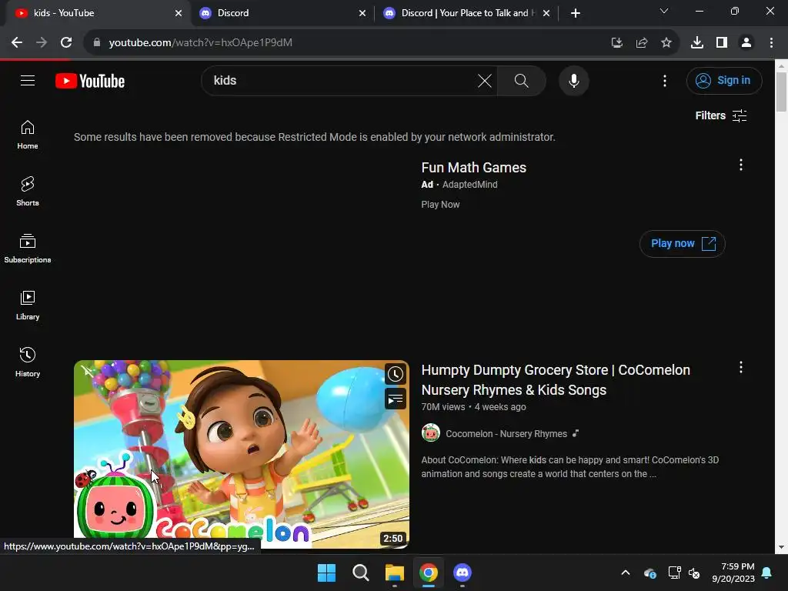
Task: Open a new browser tab
Action: click(576, 13)
